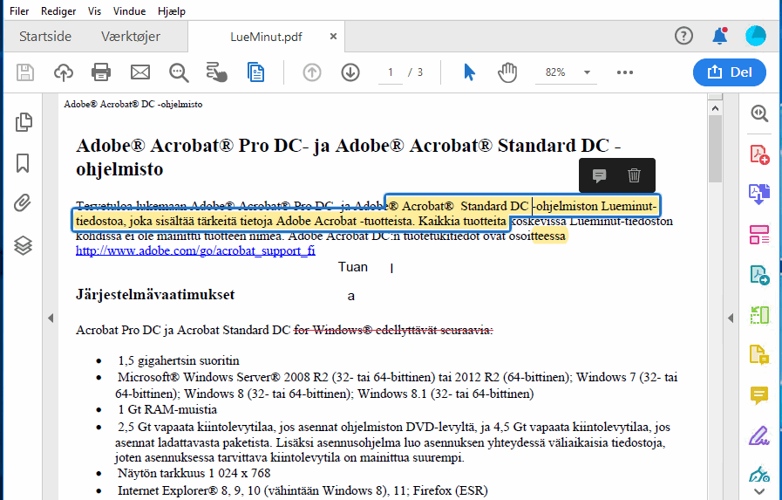
Task: Add note to highlight popup icon
Action: [599, 175]
